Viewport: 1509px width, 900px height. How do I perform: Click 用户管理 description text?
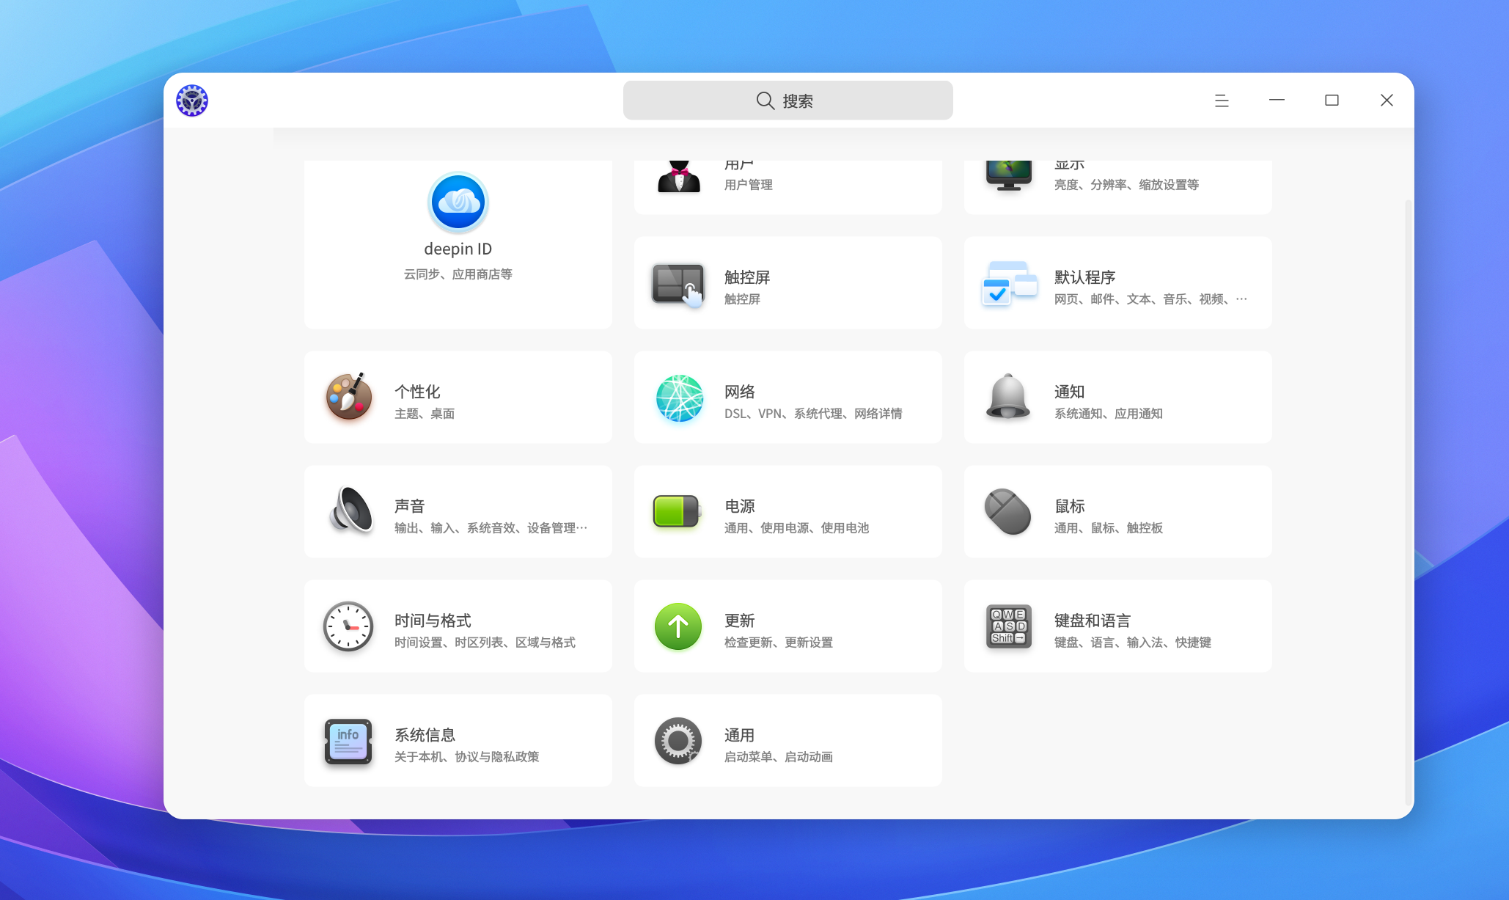click(x=749, y=185)
